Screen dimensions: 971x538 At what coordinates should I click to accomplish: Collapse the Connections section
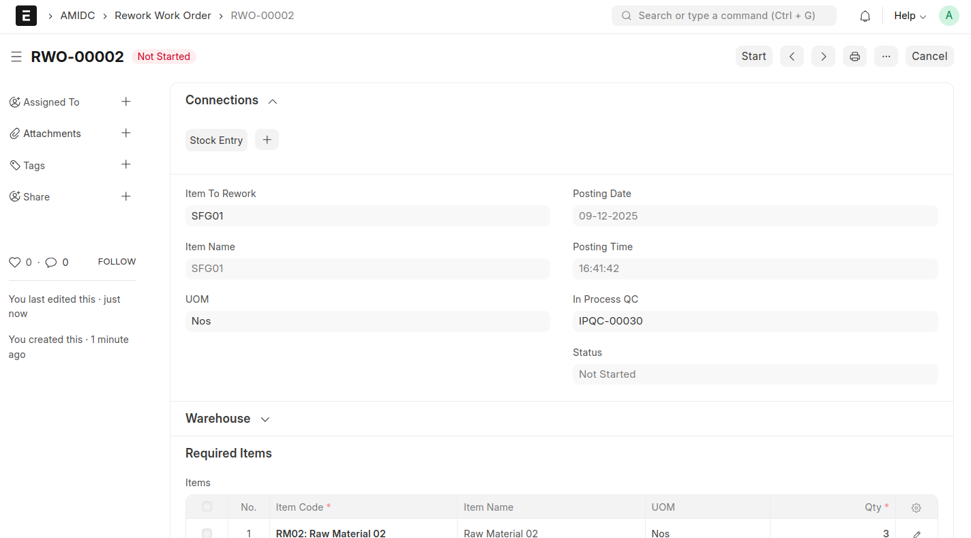[x=272, y=101]
